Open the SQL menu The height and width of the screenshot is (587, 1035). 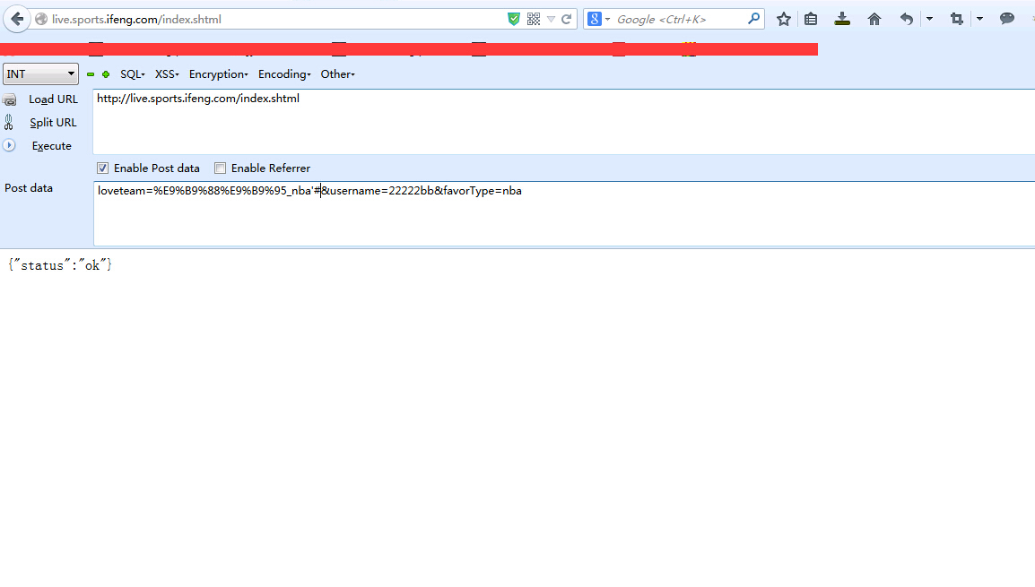[x=132, y=74]
